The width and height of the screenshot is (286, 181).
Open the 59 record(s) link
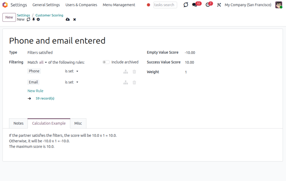point(45,98)
